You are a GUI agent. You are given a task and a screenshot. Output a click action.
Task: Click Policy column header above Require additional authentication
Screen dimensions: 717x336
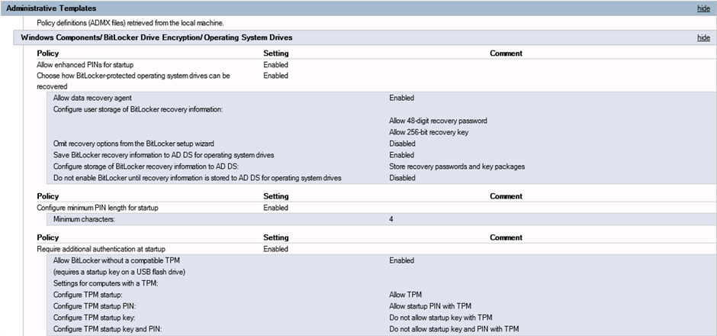47,237
